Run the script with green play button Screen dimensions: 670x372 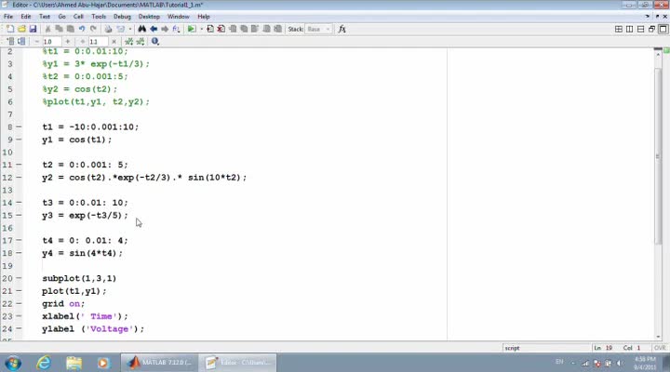pyautogui.click(x=192, y=29)
